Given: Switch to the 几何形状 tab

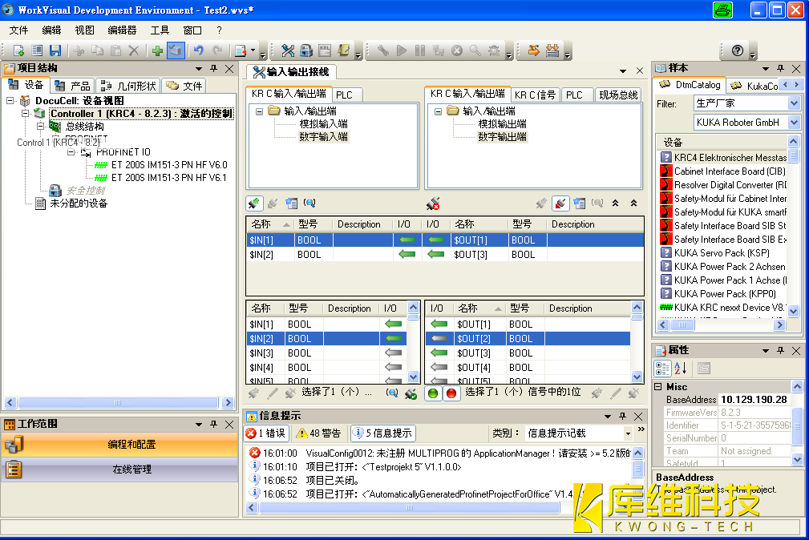Looking at the screenshot, I should pos(127,86).
